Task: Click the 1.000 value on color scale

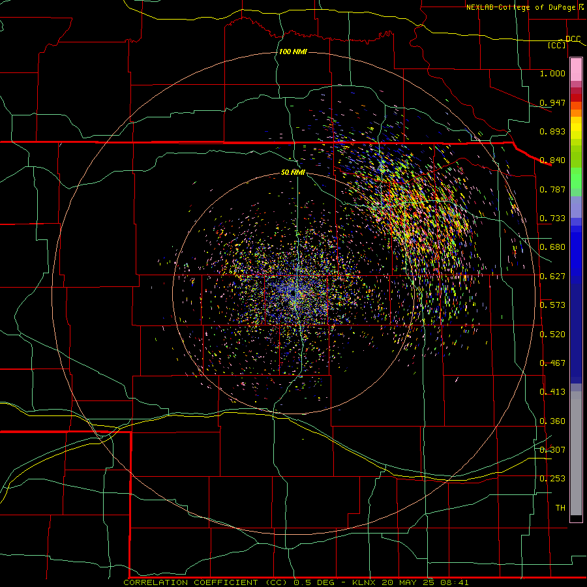Action: tap(552, 73)
